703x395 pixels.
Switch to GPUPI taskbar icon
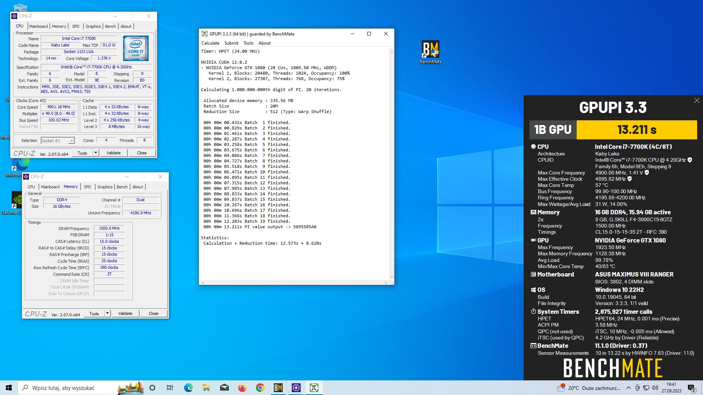(314, 388)
